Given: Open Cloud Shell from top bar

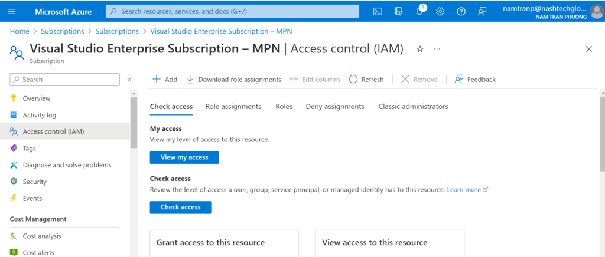Looking at the screenshot, I should tap(378, 11).
